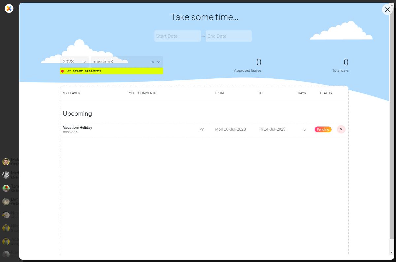Image resolution: width=396 pixels, height=262 pixels.
Task: Click the Approved leaves counter
Action: click(248, 65)
